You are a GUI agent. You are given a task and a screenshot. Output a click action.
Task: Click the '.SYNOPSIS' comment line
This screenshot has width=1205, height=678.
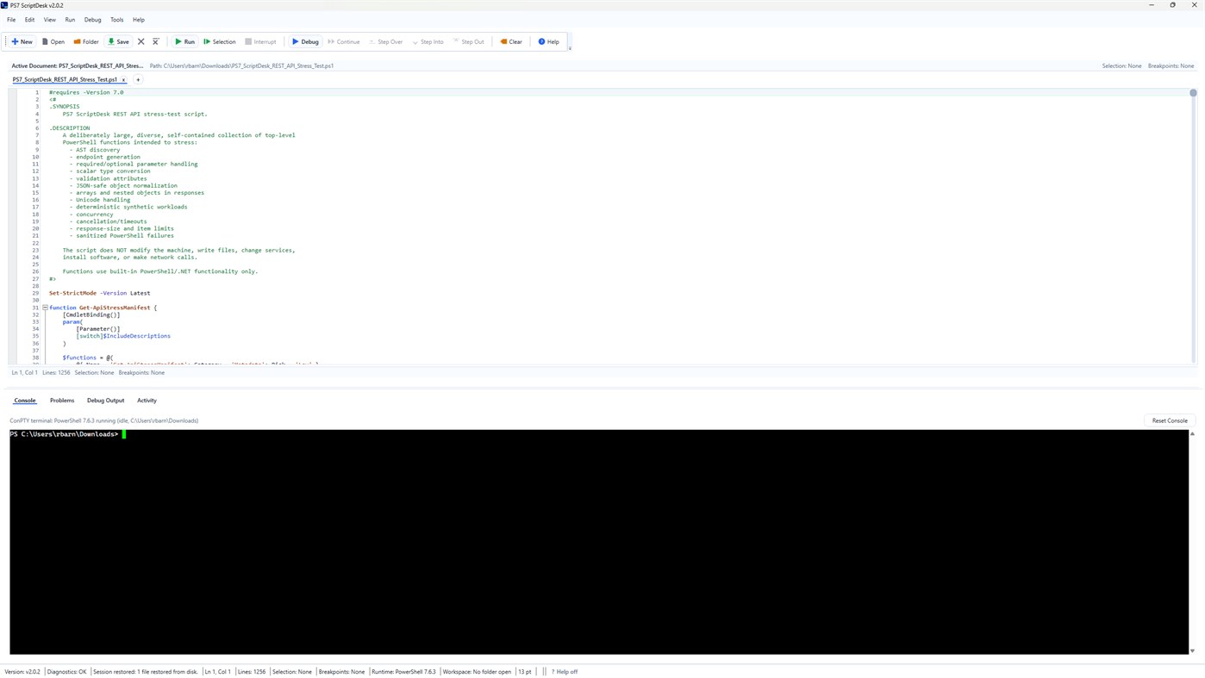click(x=65, y=107)
